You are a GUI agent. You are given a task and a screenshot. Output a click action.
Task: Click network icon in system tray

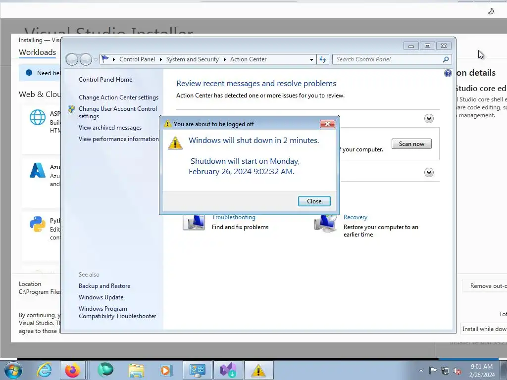445,371
